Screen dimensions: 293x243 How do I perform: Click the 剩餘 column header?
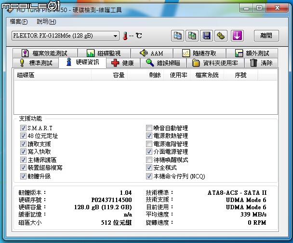[146, 75]
